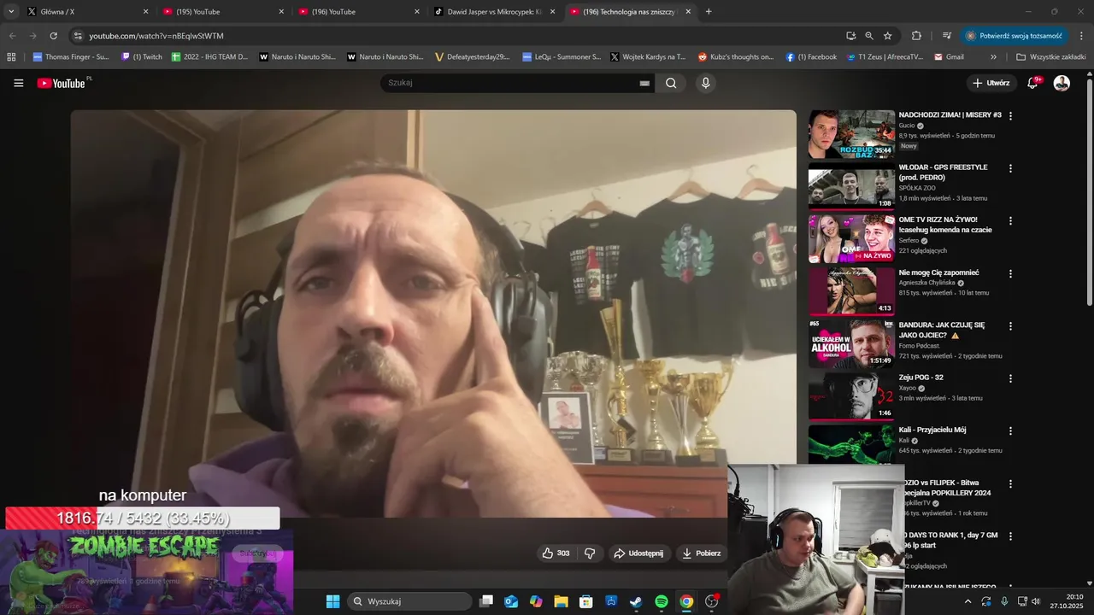Open more options for BANDURA video

click(x=1010, y=326)
